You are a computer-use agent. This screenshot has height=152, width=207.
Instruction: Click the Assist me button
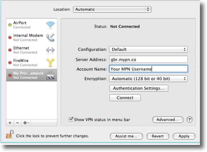[126, 136]
